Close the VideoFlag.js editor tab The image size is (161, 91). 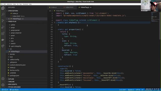point(91,7)
